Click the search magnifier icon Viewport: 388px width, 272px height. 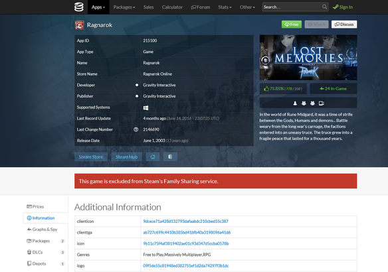click(325, 7)
